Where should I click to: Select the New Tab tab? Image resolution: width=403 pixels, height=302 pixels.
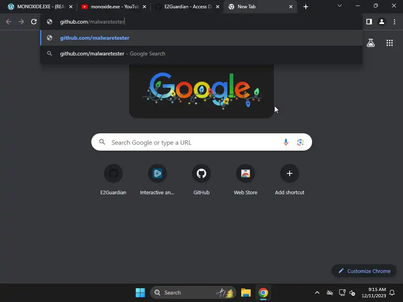click(260, 7)
